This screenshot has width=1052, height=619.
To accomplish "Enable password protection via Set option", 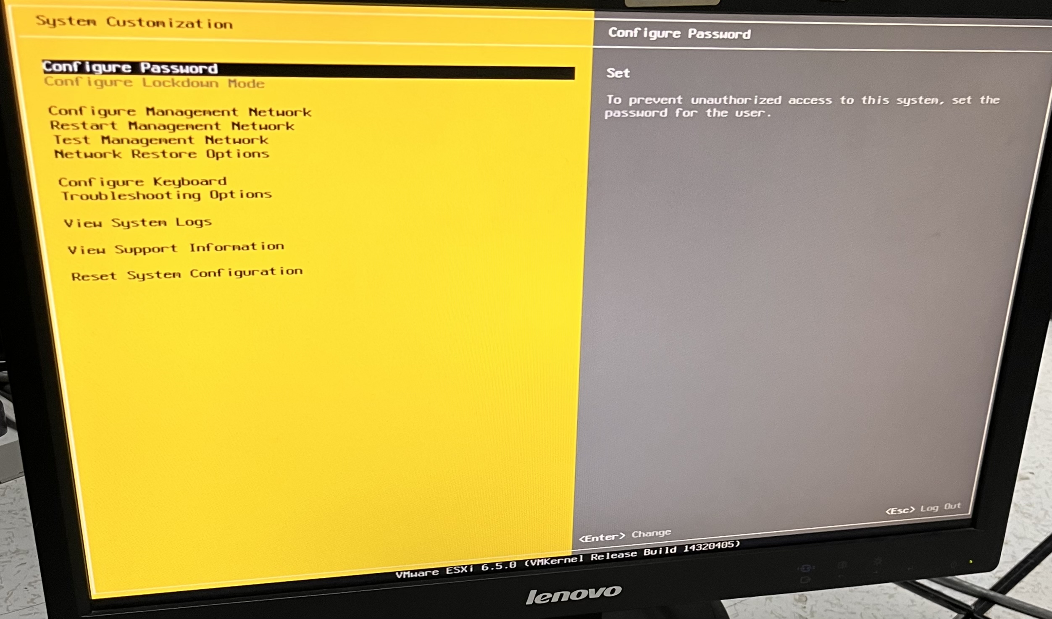I will (x=618, y=72).
